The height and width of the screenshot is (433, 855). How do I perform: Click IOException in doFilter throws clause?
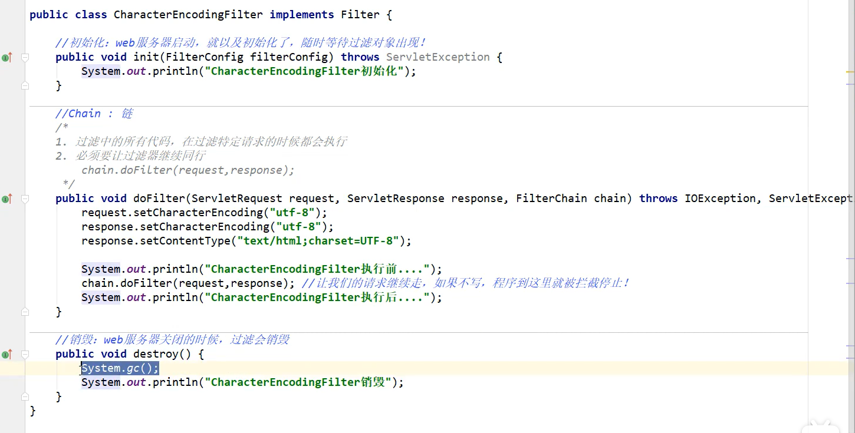720,199
